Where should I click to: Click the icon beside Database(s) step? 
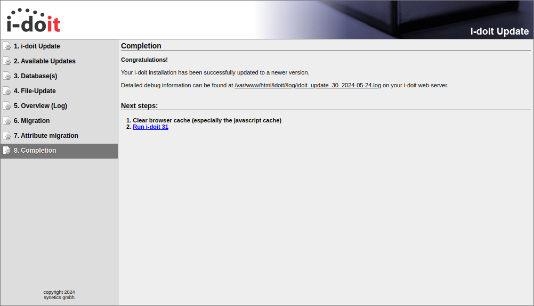(7, 76)
